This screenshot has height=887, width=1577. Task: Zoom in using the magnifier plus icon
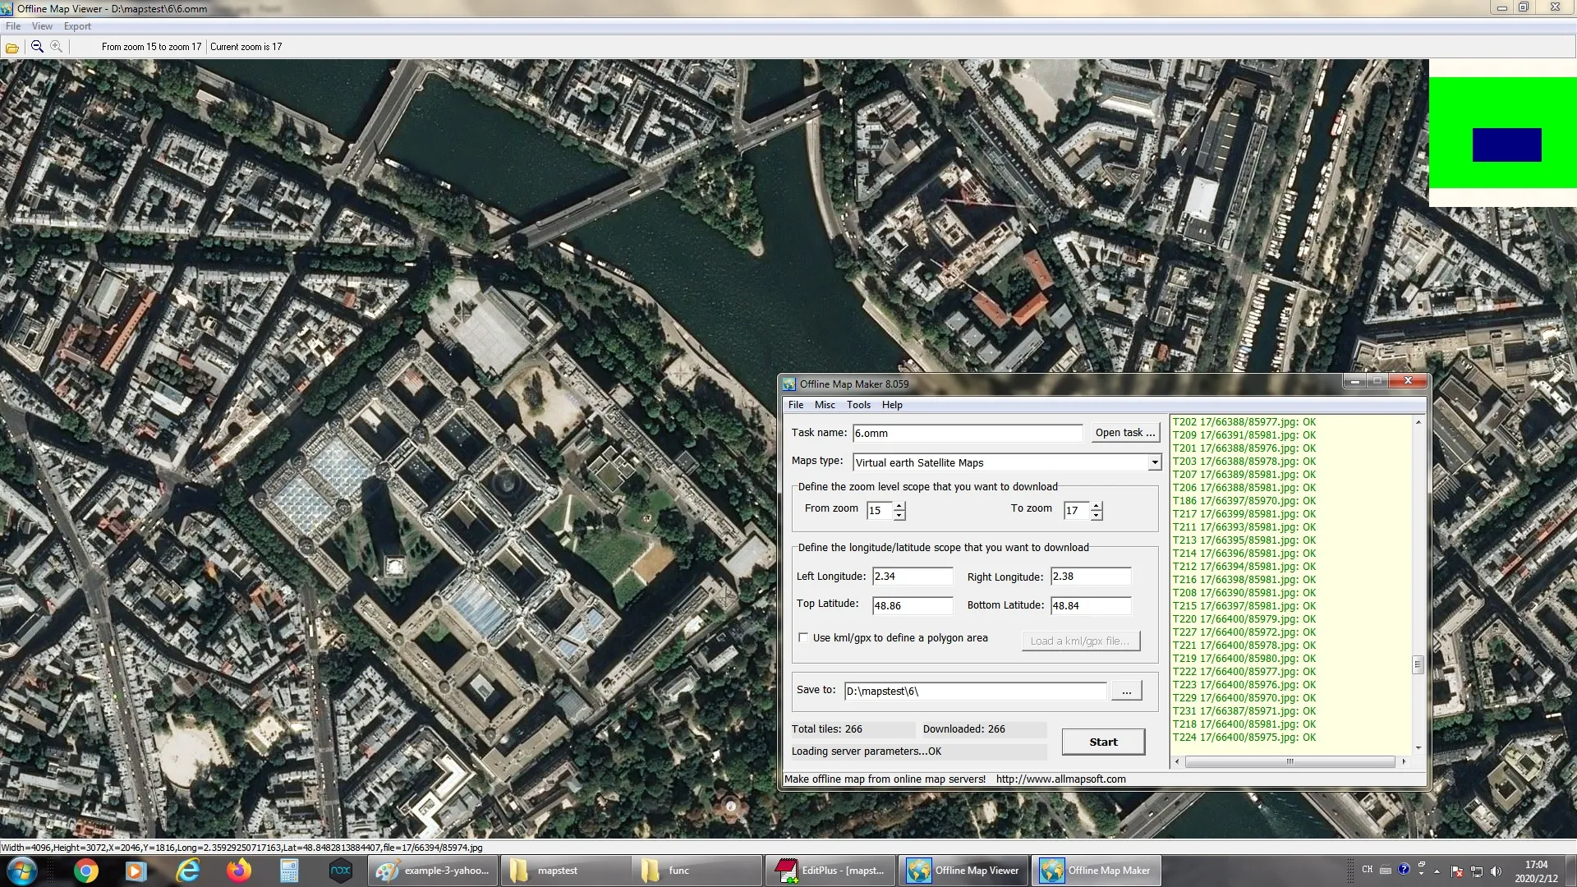point(57,47)
